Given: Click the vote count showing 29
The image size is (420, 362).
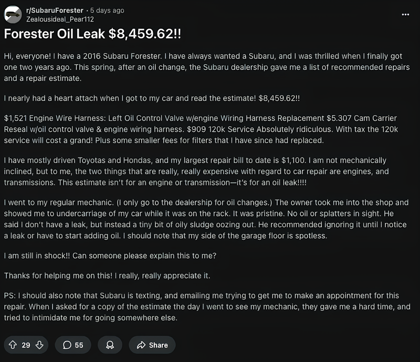Looking at the screenshot, I should pyautogui.click(x=26, y=345).
